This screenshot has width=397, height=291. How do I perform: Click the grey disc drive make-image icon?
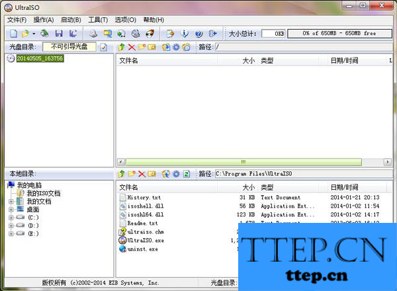[93, 34]
